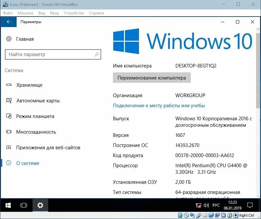261x219 pixels.
Task: Click OS build value 14393.2670
Action: [x=187, y=145]
